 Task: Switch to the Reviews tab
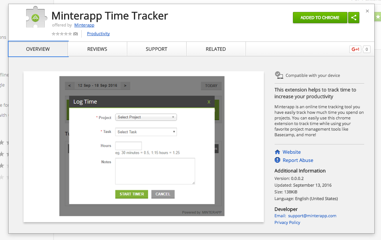click(x=97, y=49)
